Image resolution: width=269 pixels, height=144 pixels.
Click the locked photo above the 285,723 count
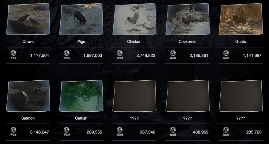pyautogui.click(x=241, y=96)
